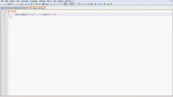Click the Paste clipboard icon
The width and height of the screenshot is (173, 97).
point(32,4)
